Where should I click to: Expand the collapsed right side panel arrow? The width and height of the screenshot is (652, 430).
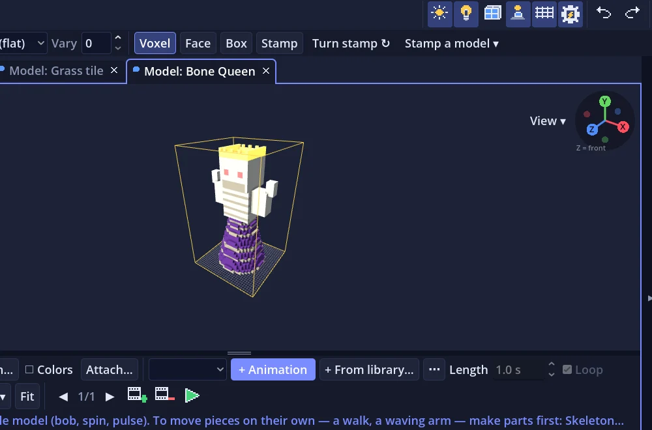pos(649,298)
